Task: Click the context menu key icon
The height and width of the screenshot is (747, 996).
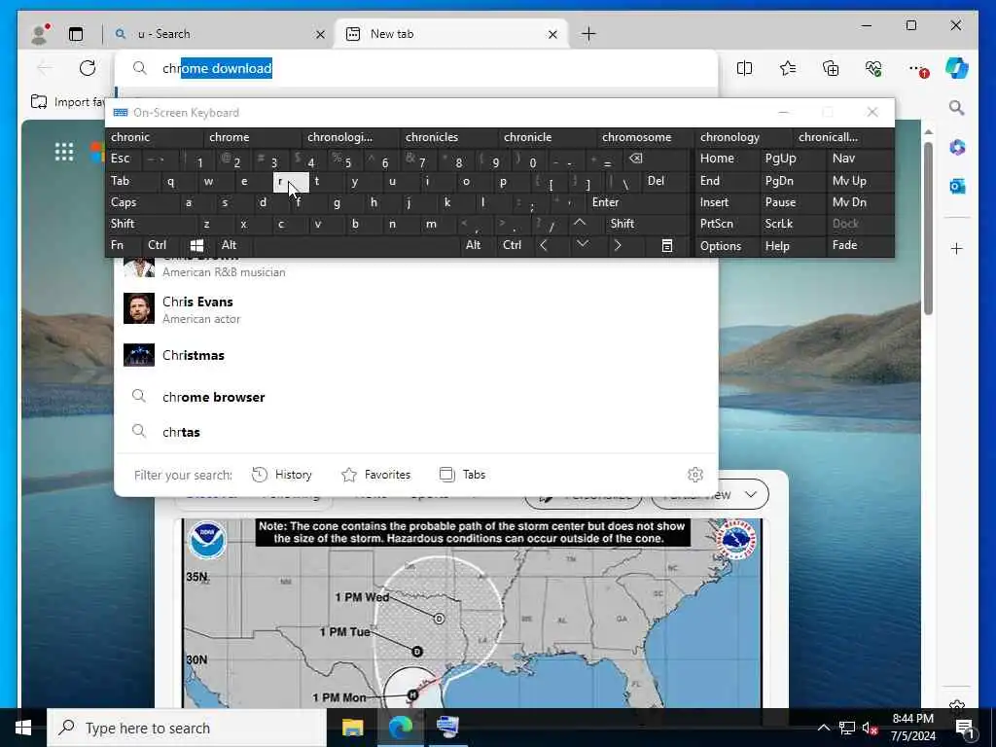Action: 667,246
